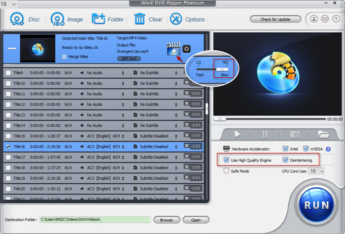Toggle Use High Quality Engine checkbox

coord(226,160)
